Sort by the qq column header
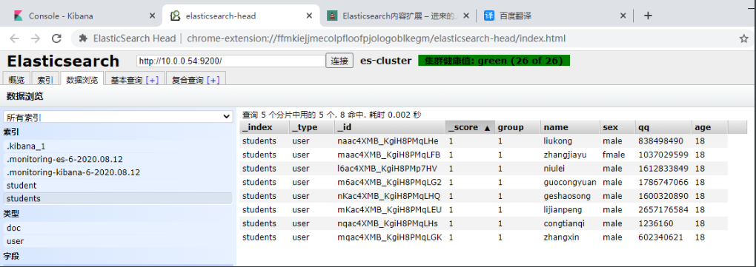This screenshot has width=756, height=267. click(663, 127)
